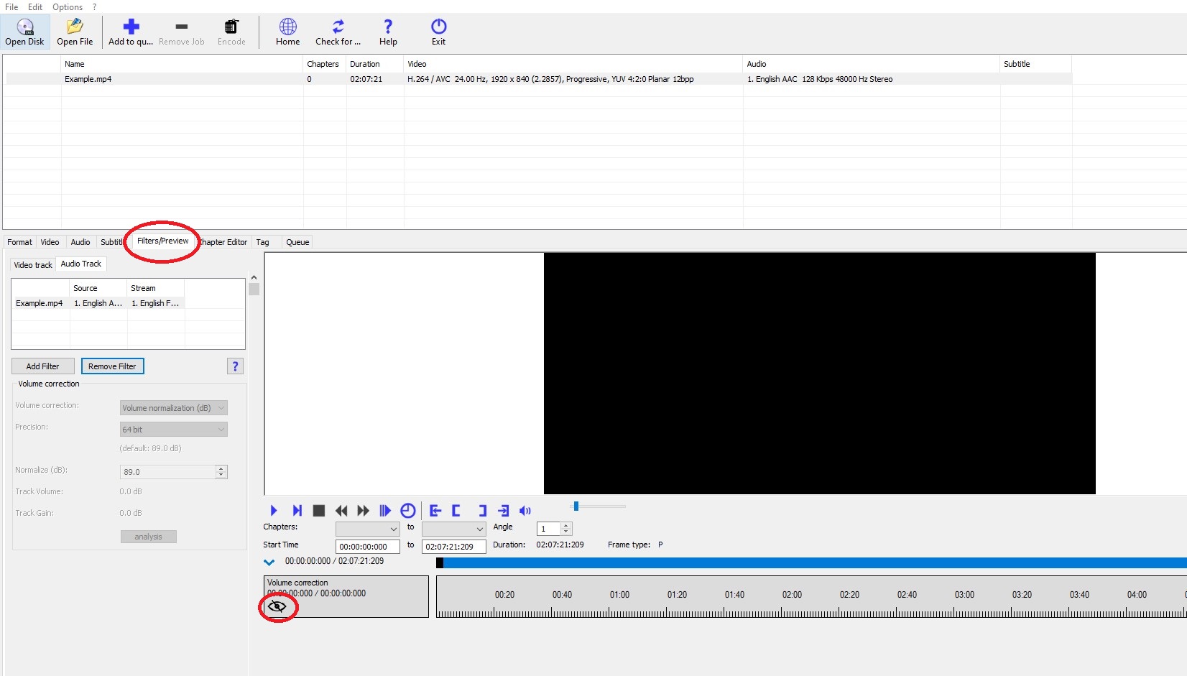Click the Remove Job toolbar icon

(x=182, y=32)
